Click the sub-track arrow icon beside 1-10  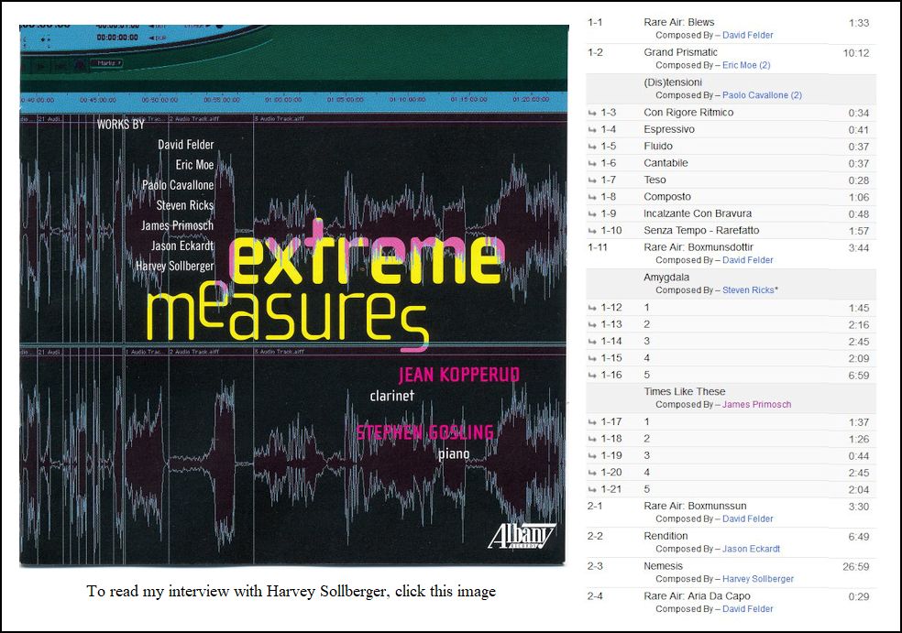(592, 231)
